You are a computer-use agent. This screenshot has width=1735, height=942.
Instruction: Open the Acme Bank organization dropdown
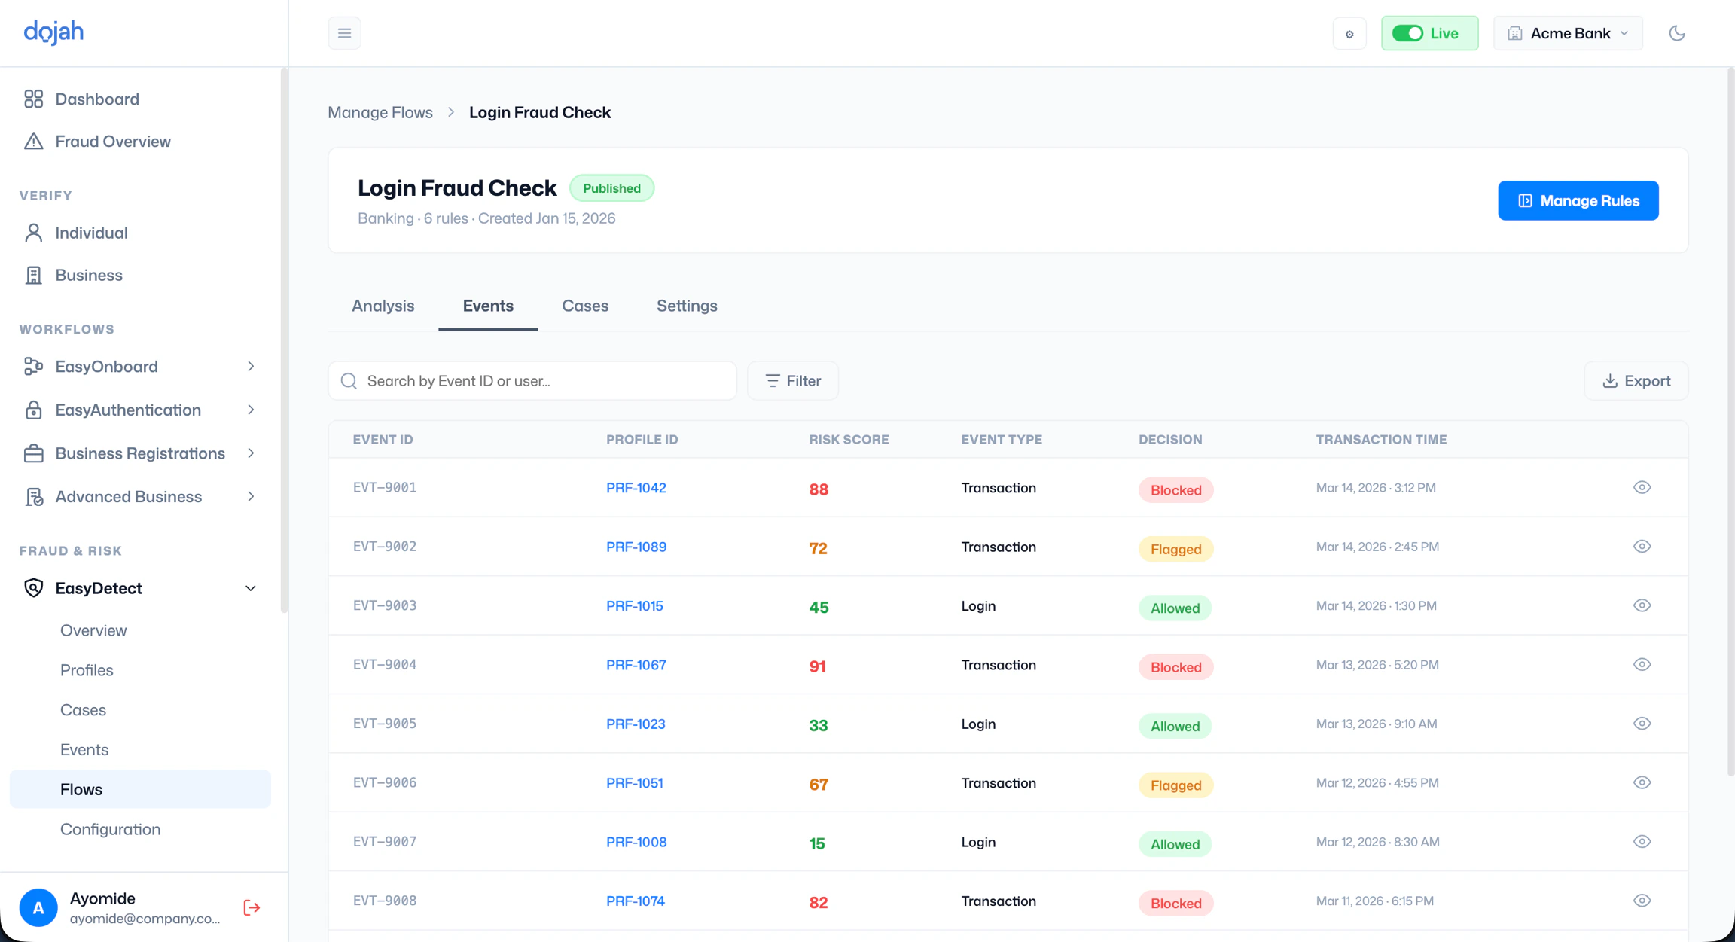coord(1568,33)
